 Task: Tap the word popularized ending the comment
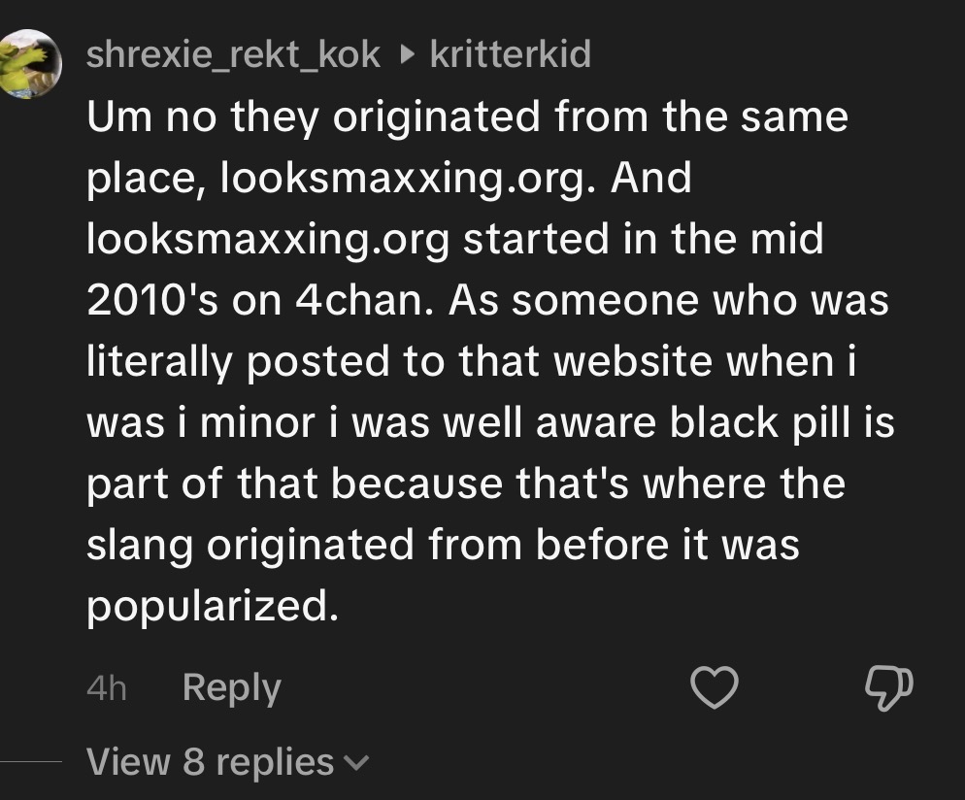point(213,607)
